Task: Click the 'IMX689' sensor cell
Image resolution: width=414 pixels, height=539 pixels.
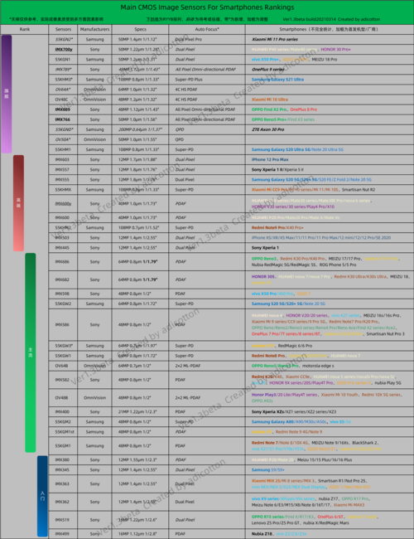Action: tap(63, 109)
